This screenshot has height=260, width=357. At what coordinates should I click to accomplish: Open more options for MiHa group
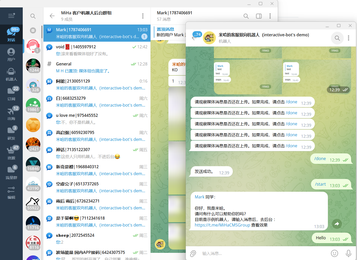click(143, 16)
